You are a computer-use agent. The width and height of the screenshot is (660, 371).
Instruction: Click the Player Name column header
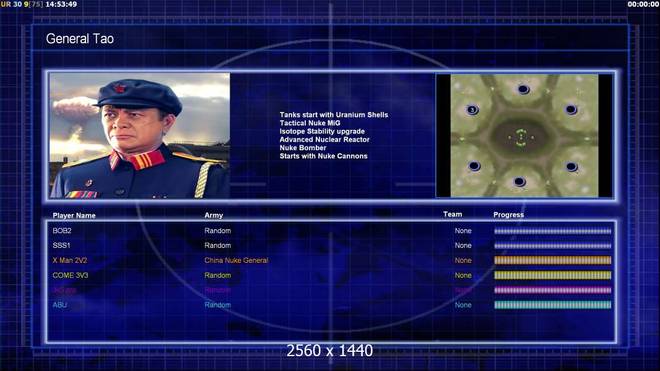(74, 215)
